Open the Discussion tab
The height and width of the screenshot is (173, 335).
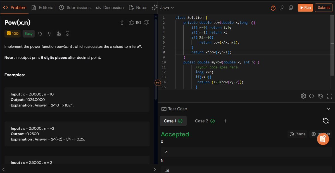click(x=110, y=8)
